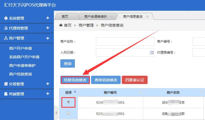The image size is (205, 120).
Task: Go to 首页 via the breadcrumb link
Action: tap(68, 25)
